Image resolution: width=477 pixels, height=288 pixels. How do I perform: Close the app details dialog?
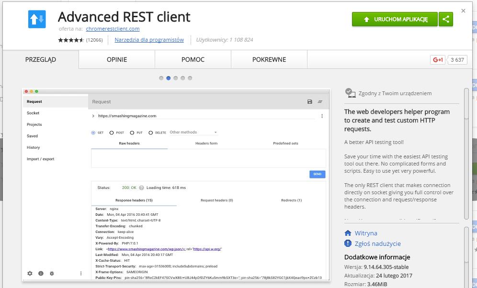(463, 11)
